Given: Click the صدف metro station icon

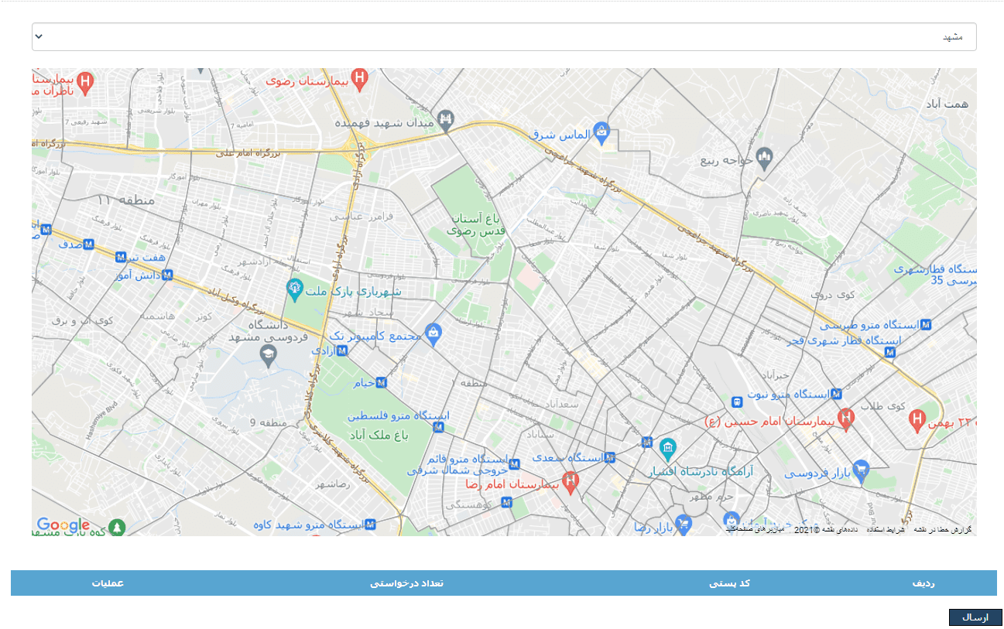Looking at the screenshot, I should pos(88,244).
